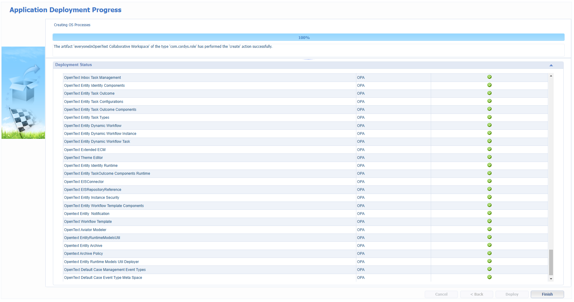
Task: Click the Deployment Status header label
Action: pyautogui.click(x=74, y=65)
